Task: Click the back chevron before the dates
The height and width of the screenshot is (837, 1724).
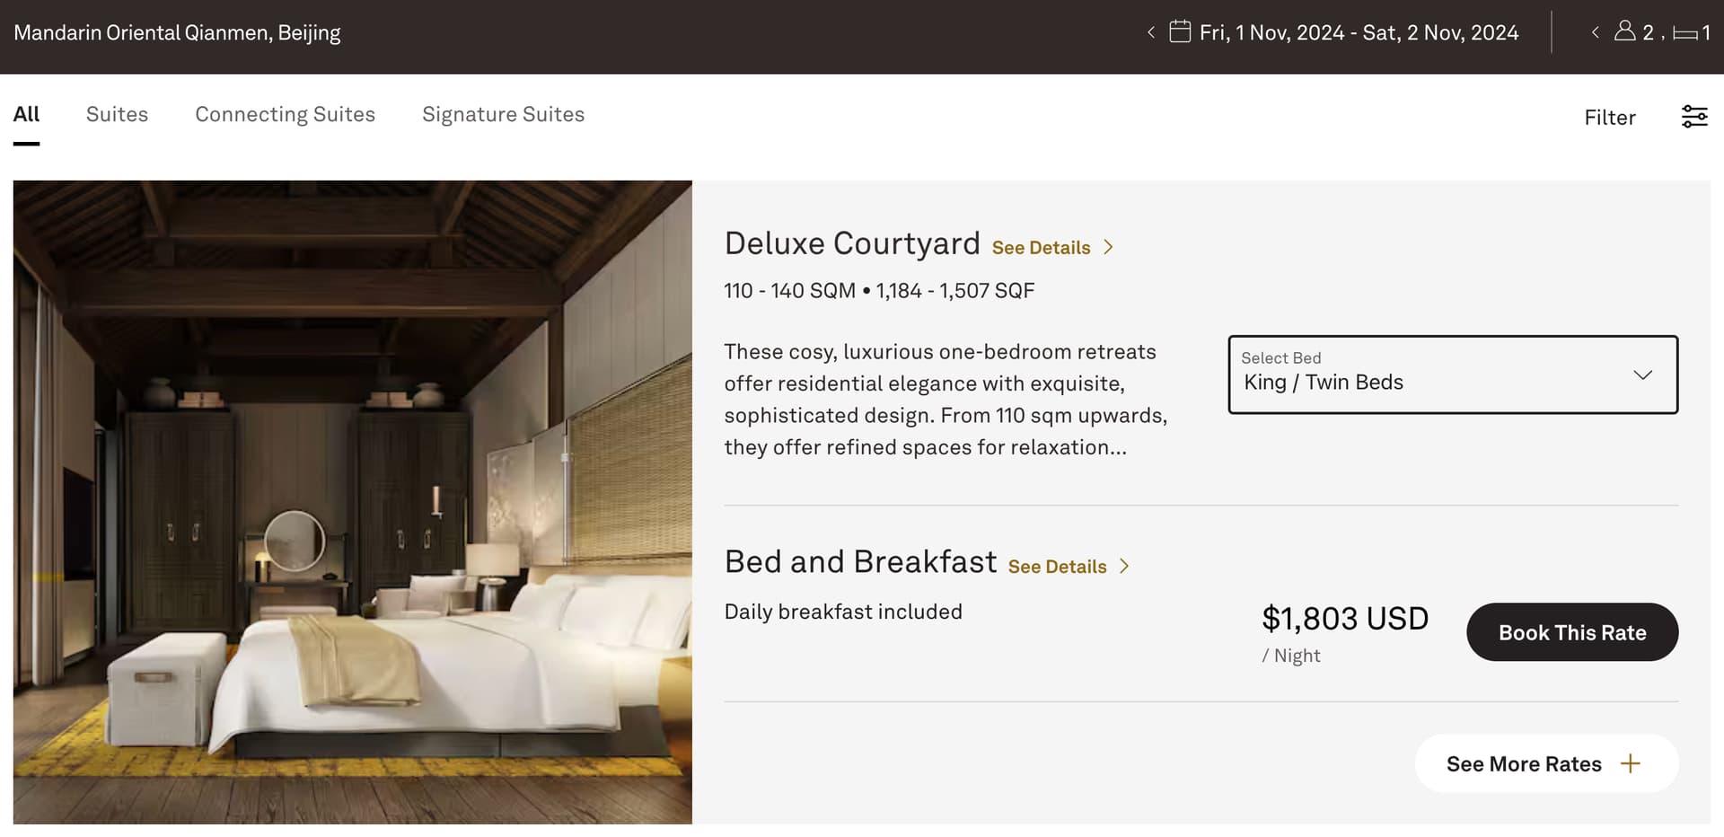Action: coord(1151,33)
